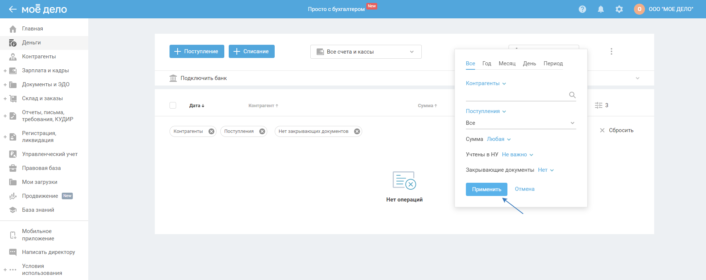Open the help question mark icon

tap(582, 9)
